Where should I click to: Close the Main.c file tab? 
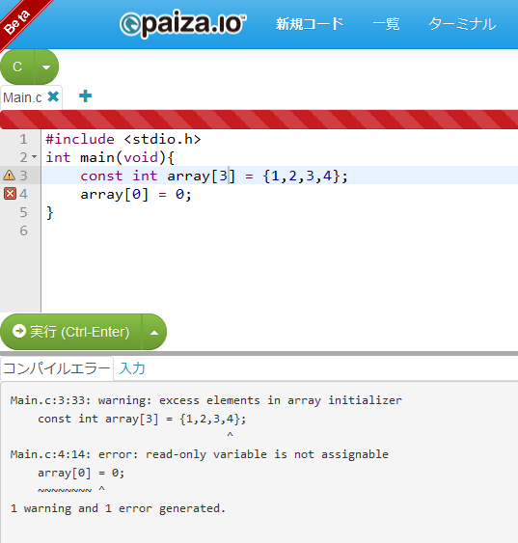(x=53, y=96)
